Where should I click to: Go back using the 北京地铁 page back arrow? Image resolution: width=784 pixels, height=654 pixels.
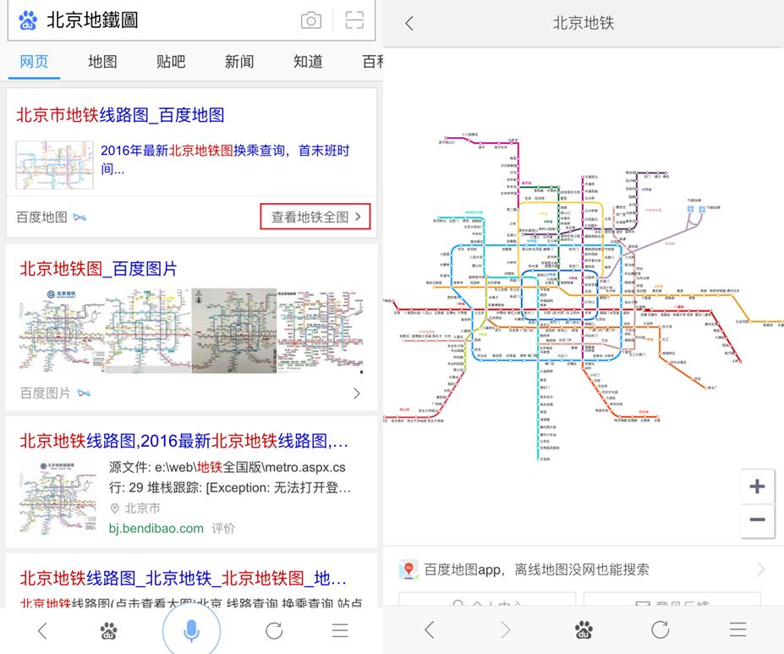coord(408,23)
